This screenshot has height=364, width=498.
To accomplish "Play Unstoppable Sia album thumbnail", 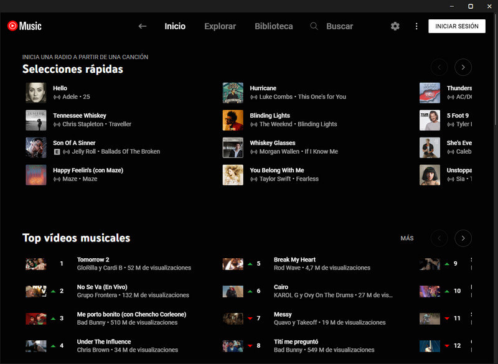I will tap(430, 175).
